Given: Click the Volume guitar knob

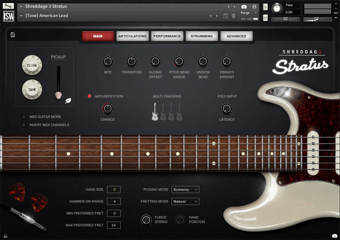Looking at the screenshot, I should click(32, 65).
